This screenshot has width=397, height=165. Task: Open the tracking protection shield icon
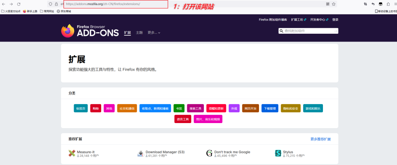click(x=50, y=4)
